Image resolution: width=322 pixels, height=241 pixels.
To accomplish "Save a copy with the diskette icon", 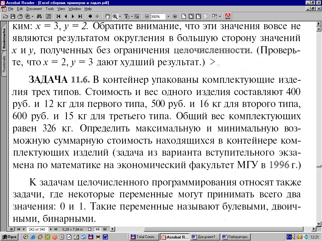I will pos(13,16).
